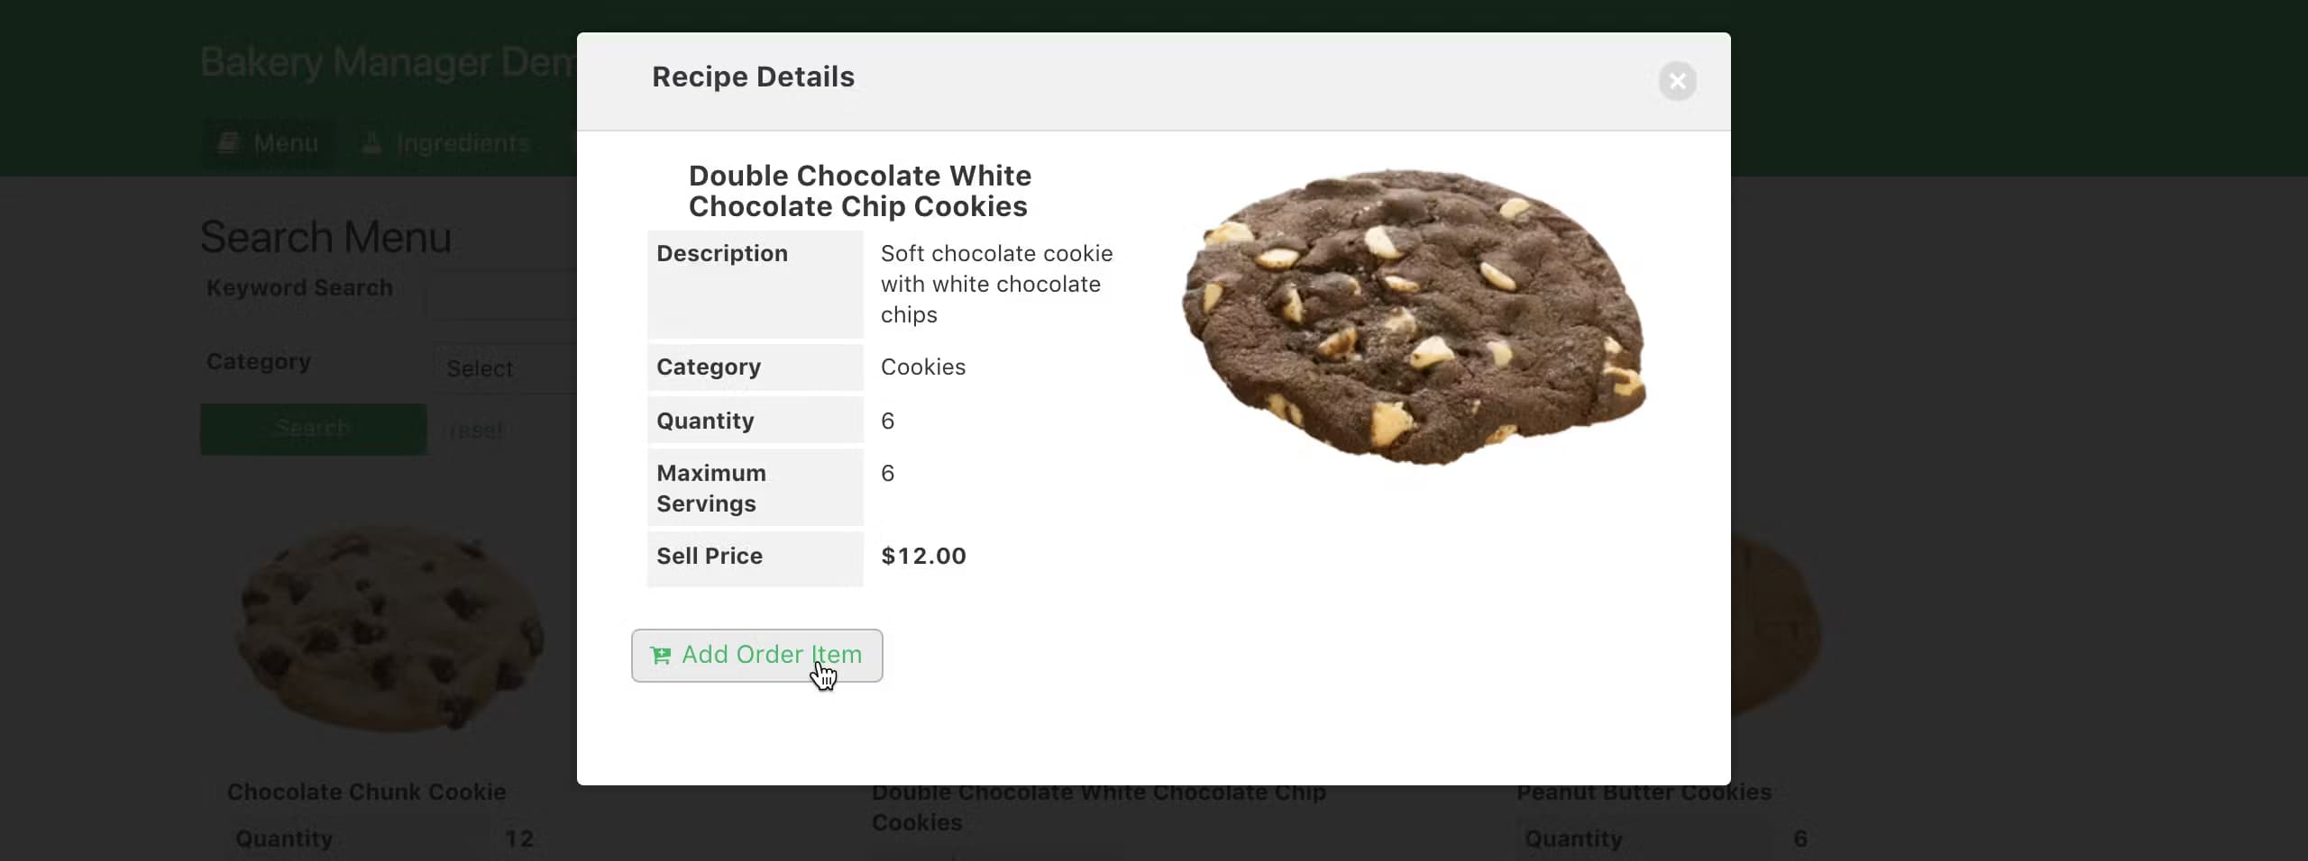The width and height of the screenshot is (2308, 861).
Task: Click the Menu tab's book icon
Action: [x=229, y=143]
